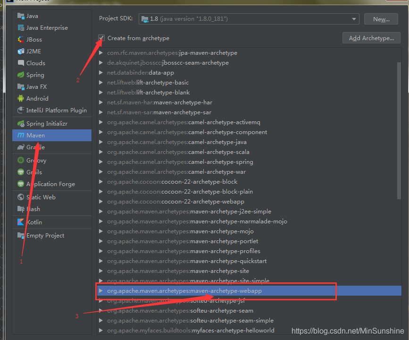The width and height of the screenshot is (409, 340).
Task: Click the IntelliJ Platform Plugin icon
Action: tap(21, 110)
